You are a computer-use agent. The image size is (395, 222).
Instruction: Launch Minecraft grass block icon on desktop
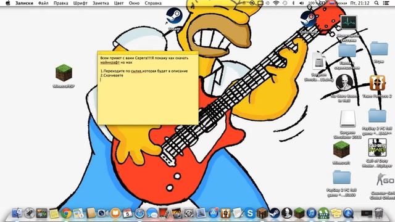click(x=341, y=149)
